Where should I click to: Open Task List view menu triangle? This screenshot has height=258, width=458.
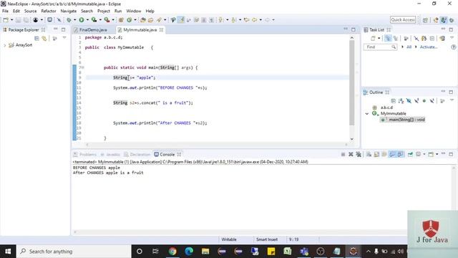click(x=452, y=38)
